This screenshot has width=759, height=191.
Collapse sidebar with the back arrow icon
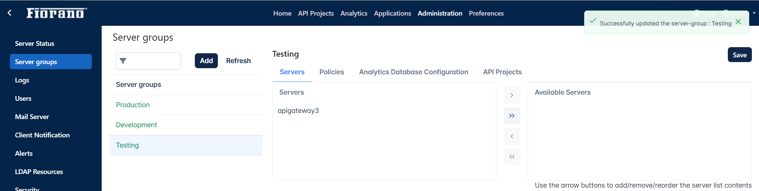click(x=9, y=13)
